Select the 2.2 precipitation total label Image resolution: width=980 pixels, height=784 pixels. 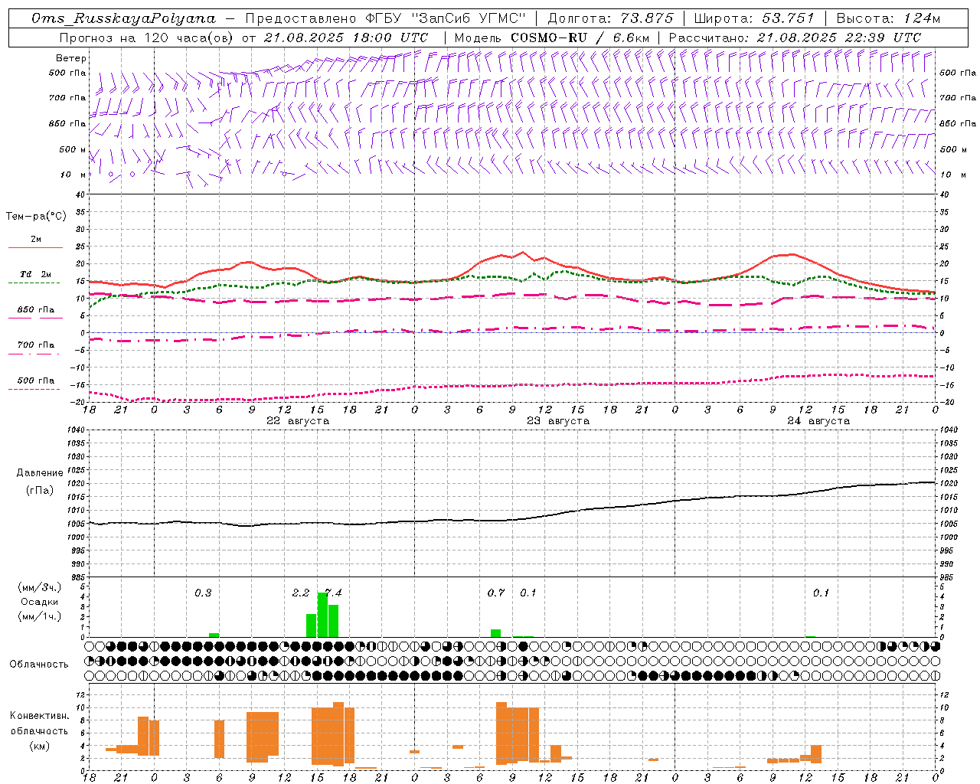point(301,593)
